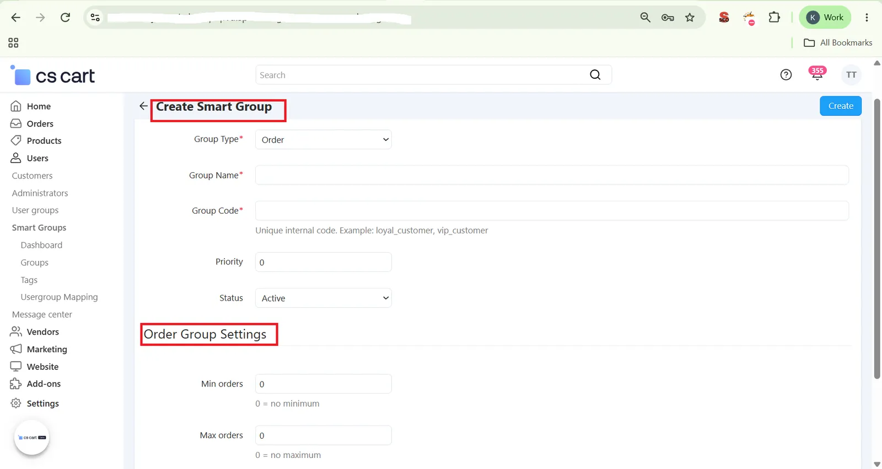Open the help question mark icon
This screenshot has width=882, height=469.
tap(786, 75)
